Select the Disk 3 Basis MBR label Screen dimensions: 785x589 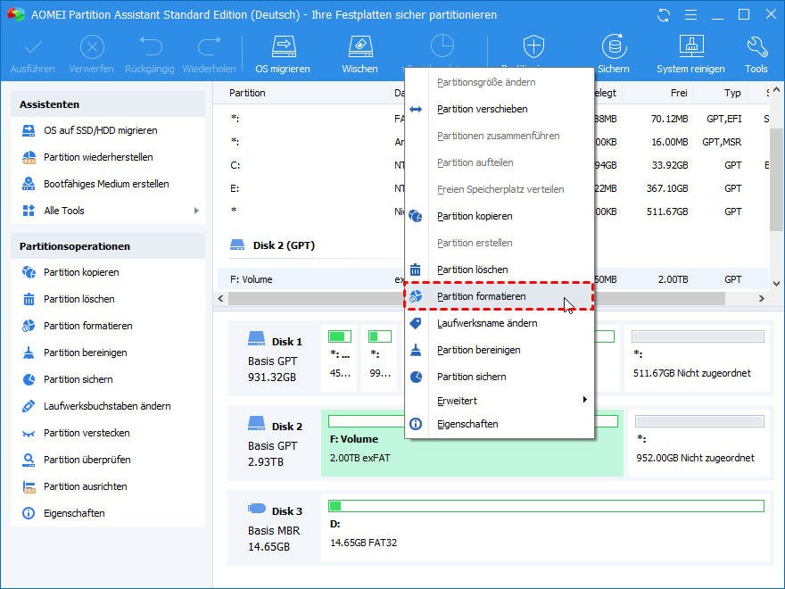pyautogui.click(x=276, y=529)
